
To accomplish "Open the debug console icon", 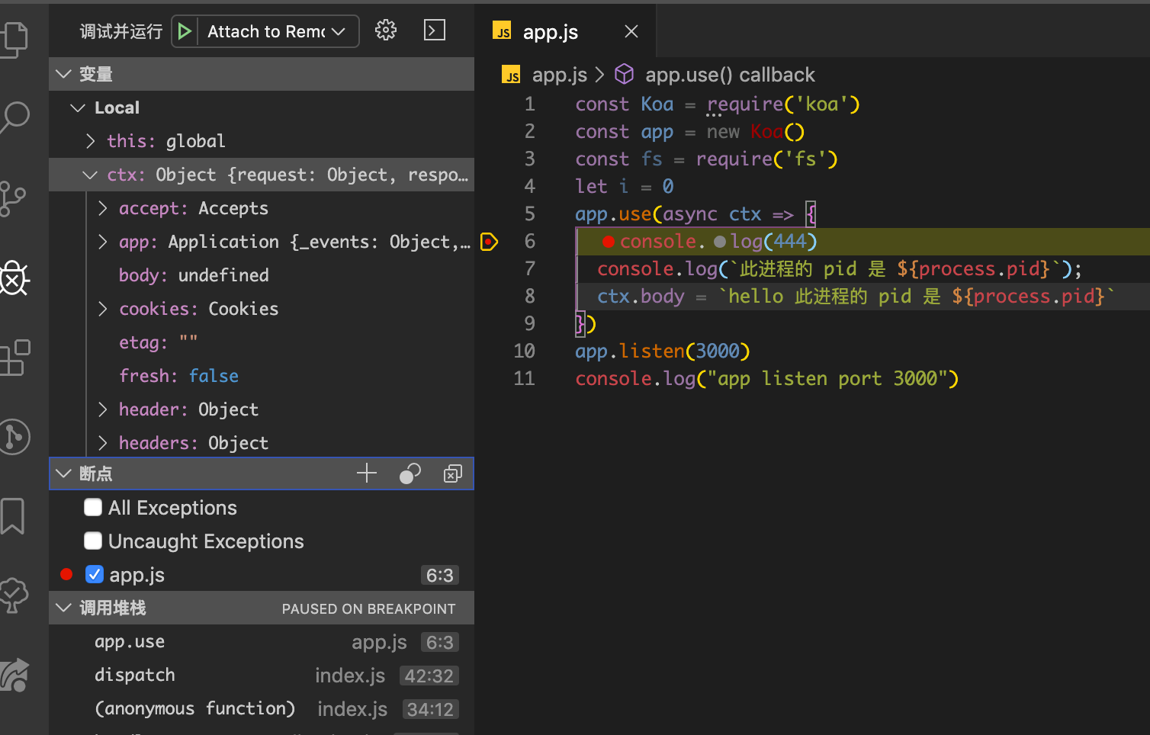I will tap(435, 30).
